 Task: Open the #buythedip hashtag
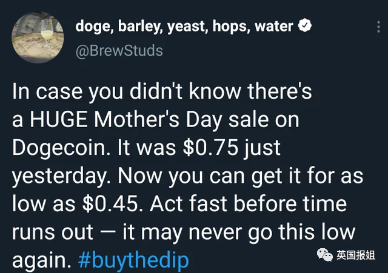pos(134,261)
